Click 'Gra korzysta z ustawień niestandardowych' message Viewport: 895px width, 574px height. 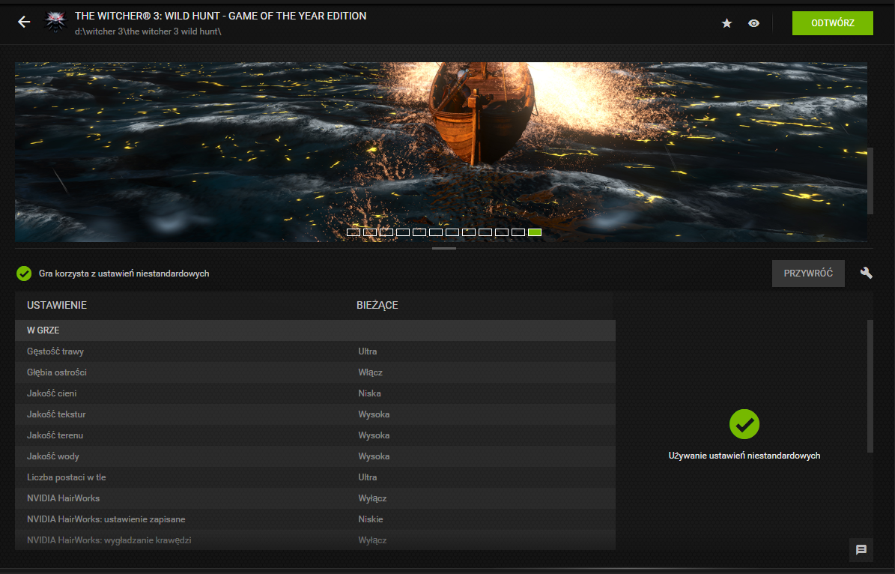point(124,274)
